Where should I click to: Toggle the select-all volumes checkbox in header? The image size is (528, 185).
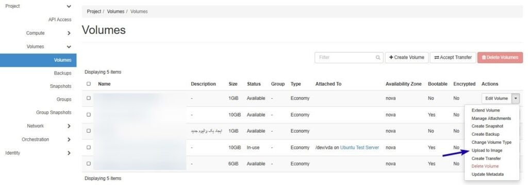(89, 84)
